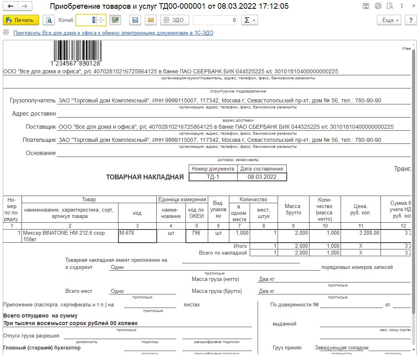Open help with the ? button
418x355 pixels.
[x=410, y=20]
